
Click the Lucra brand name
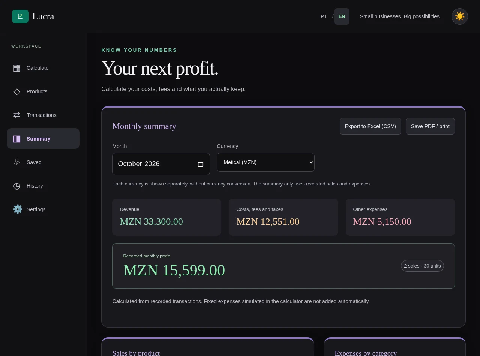[x=43, y=16]
